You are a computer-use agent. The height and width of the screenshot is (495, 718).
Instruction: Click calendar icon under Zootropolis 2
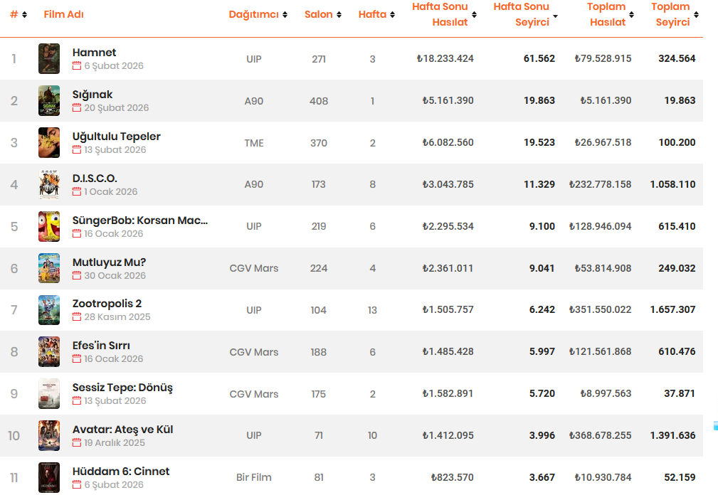coord(76,316)
